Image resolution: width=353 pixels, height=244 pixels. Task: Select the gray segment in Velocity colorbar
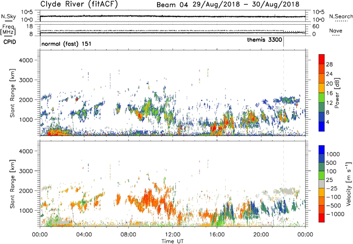coord(322,184)
